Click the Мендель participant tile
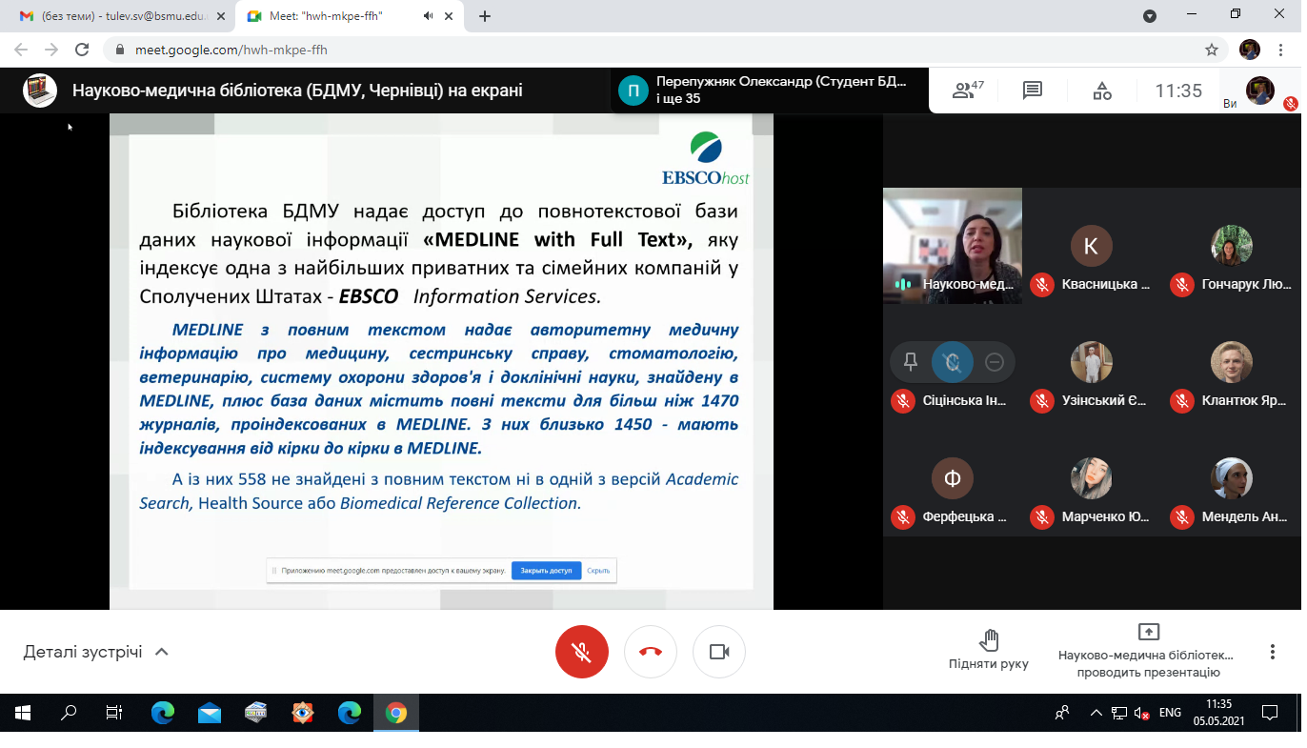This screenshot has width=1307, height=748. tap(1232, 478)
